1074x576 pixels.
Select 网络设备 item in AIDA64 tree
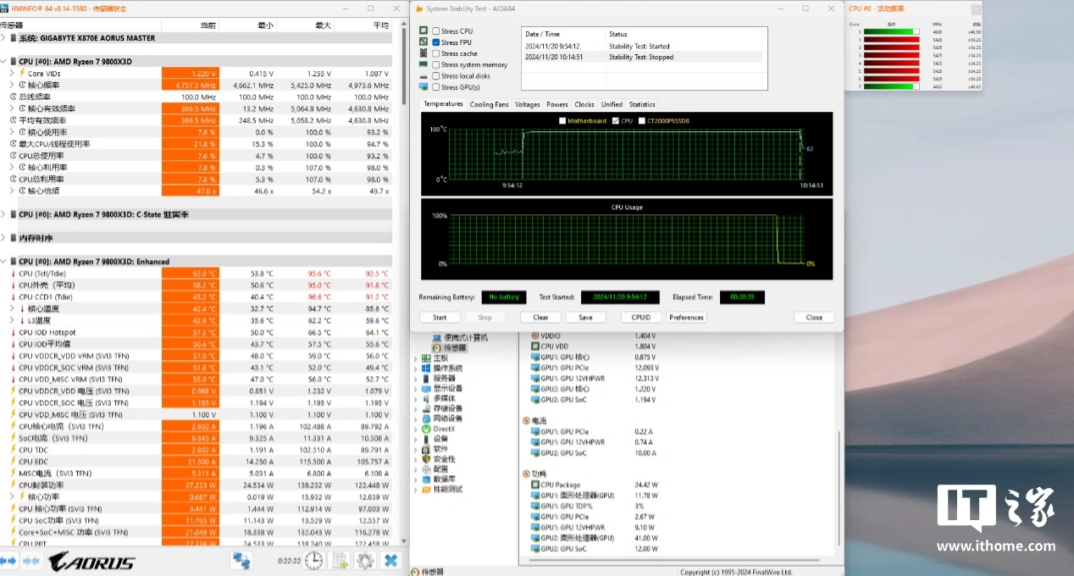[x=442, y=418]
